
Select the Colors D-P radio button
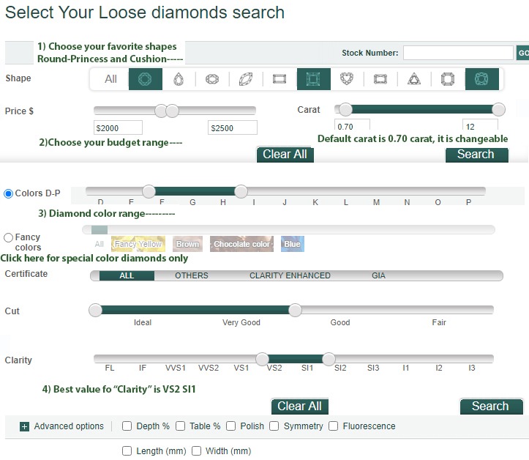9,193
